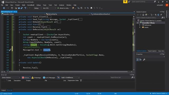Click the Solution Explorer Home icon

point(143,15)
